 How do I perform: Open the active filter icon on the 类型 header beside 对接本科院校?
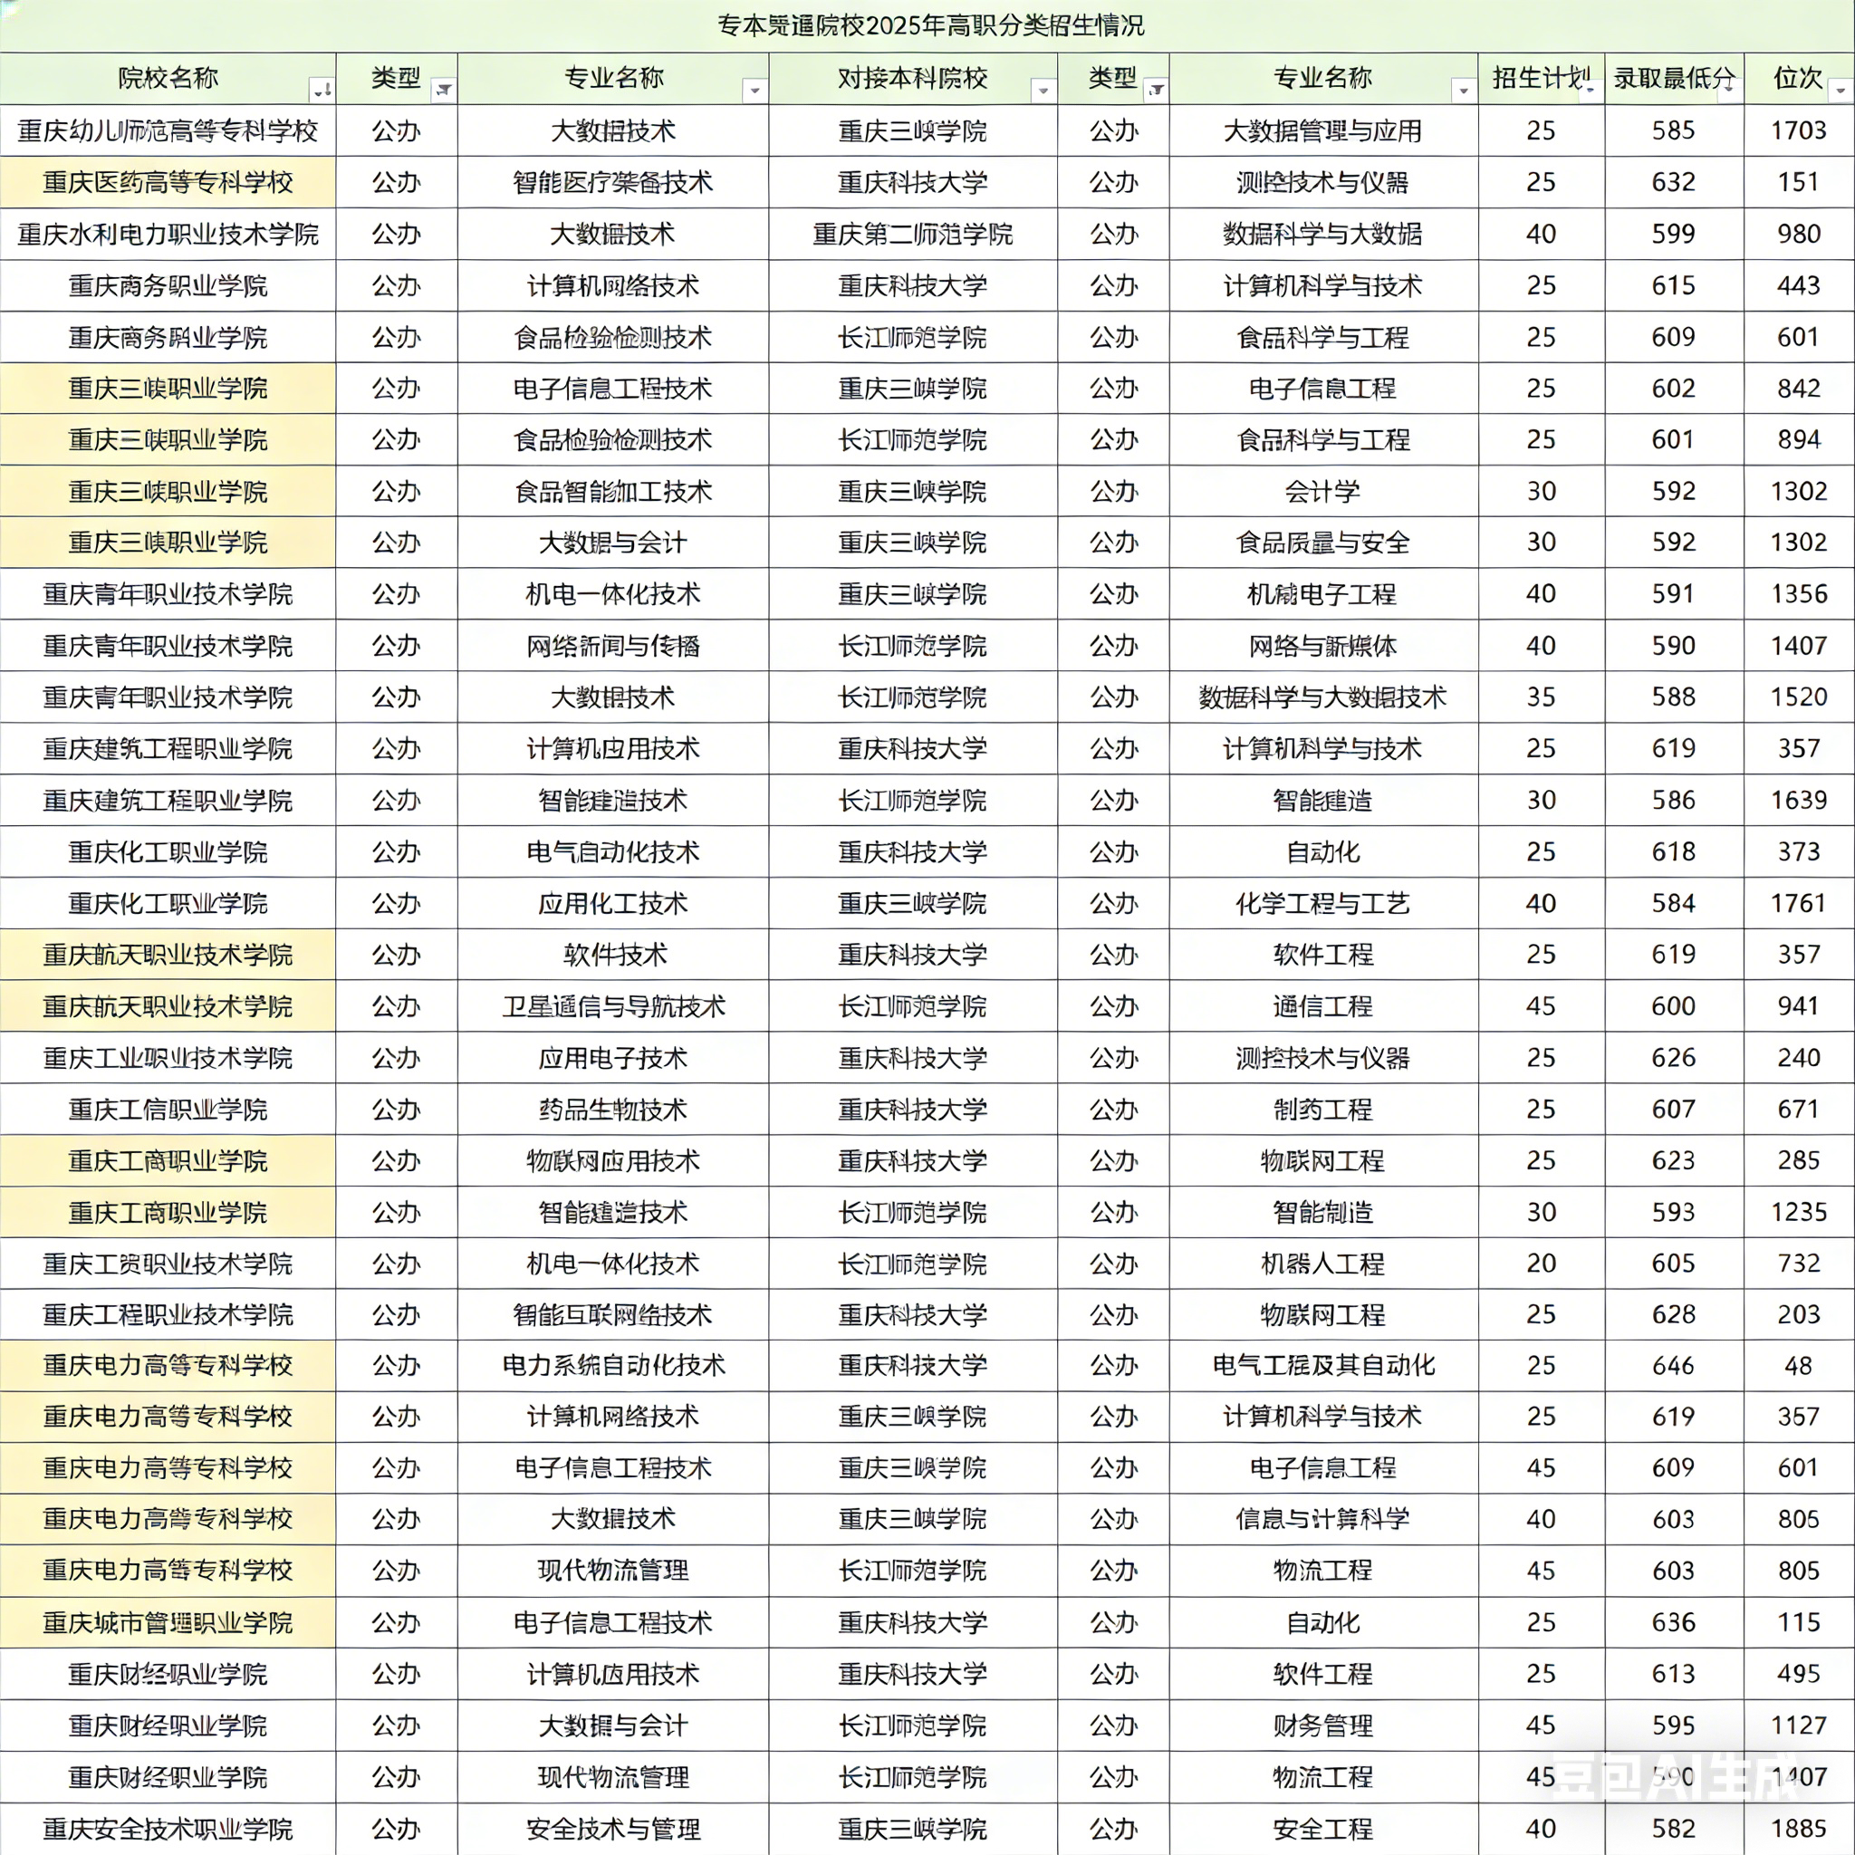pyautogui.click(x=1157, y=91)
